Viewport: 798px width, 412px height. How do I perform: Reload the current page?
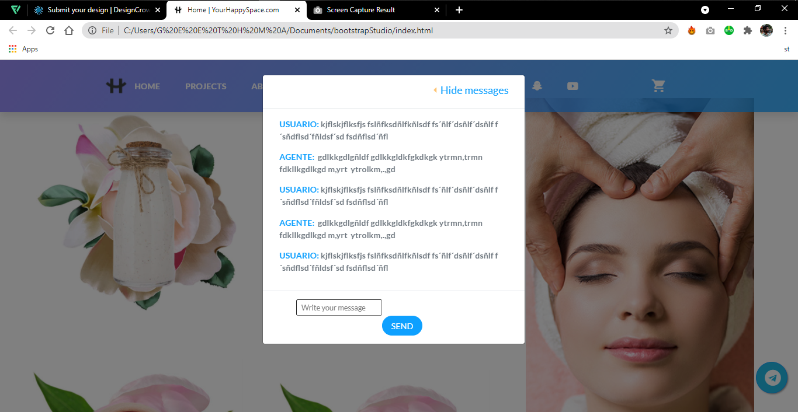(x=50, y=30)
